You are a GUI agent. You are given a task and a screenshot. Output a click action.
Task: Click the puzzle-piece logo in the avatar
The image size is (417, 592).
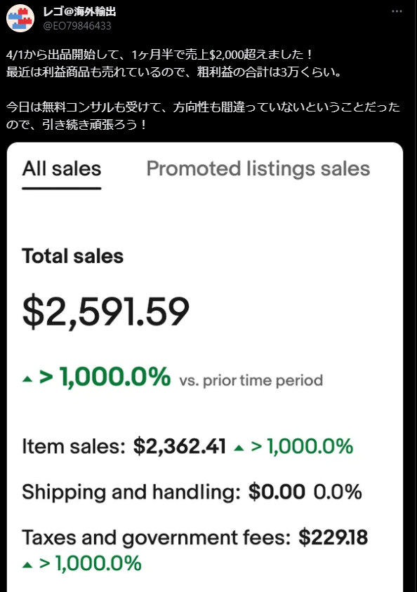pyautogui.click(x=20, y=19)
